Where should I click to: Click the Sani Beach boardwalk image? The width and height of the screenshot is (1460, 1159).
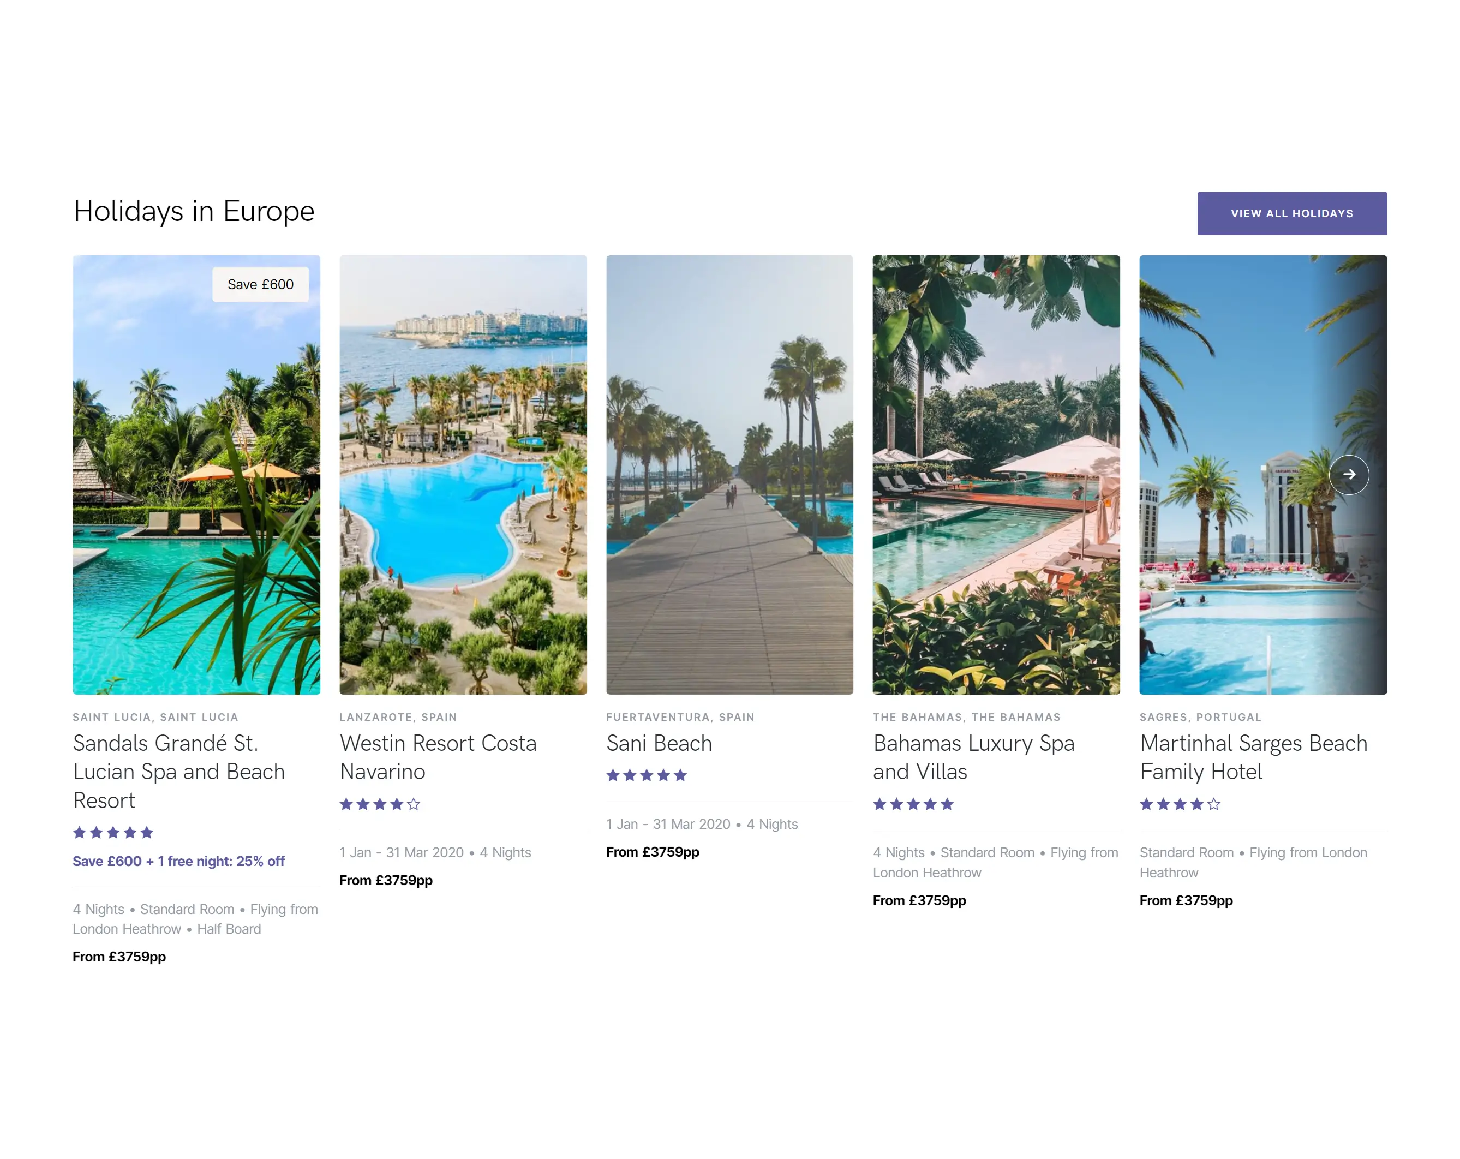[x=730, y=474]
